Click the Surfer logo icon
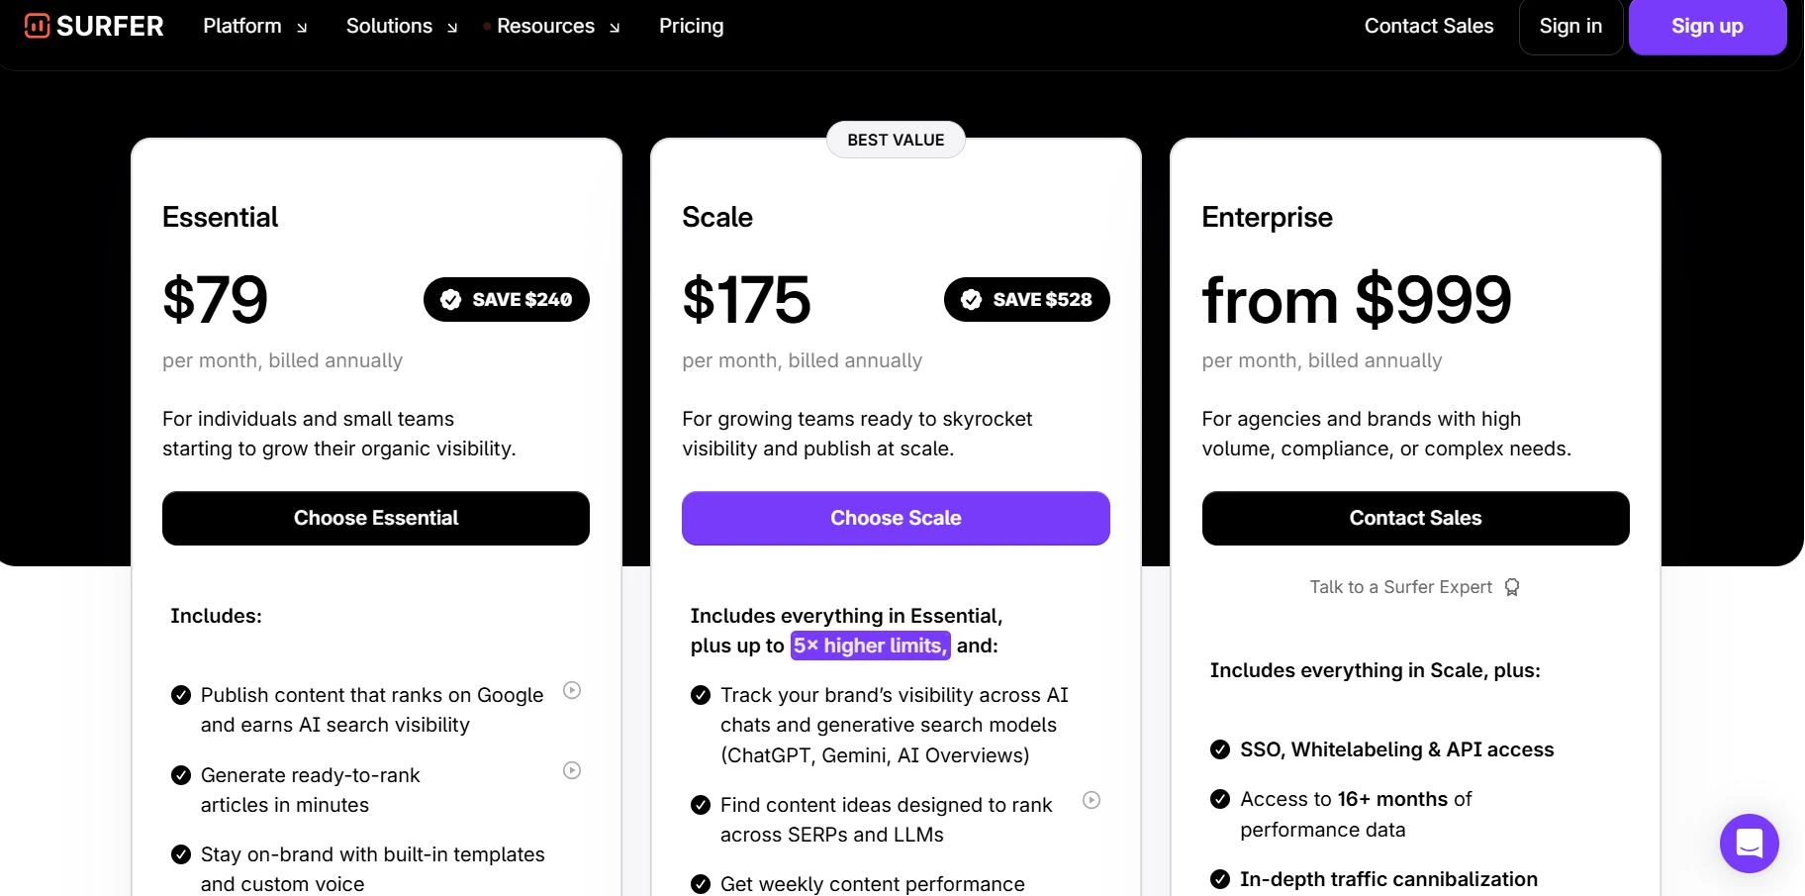This screenshot has width=1805, height=896. (x=37, y=26)
